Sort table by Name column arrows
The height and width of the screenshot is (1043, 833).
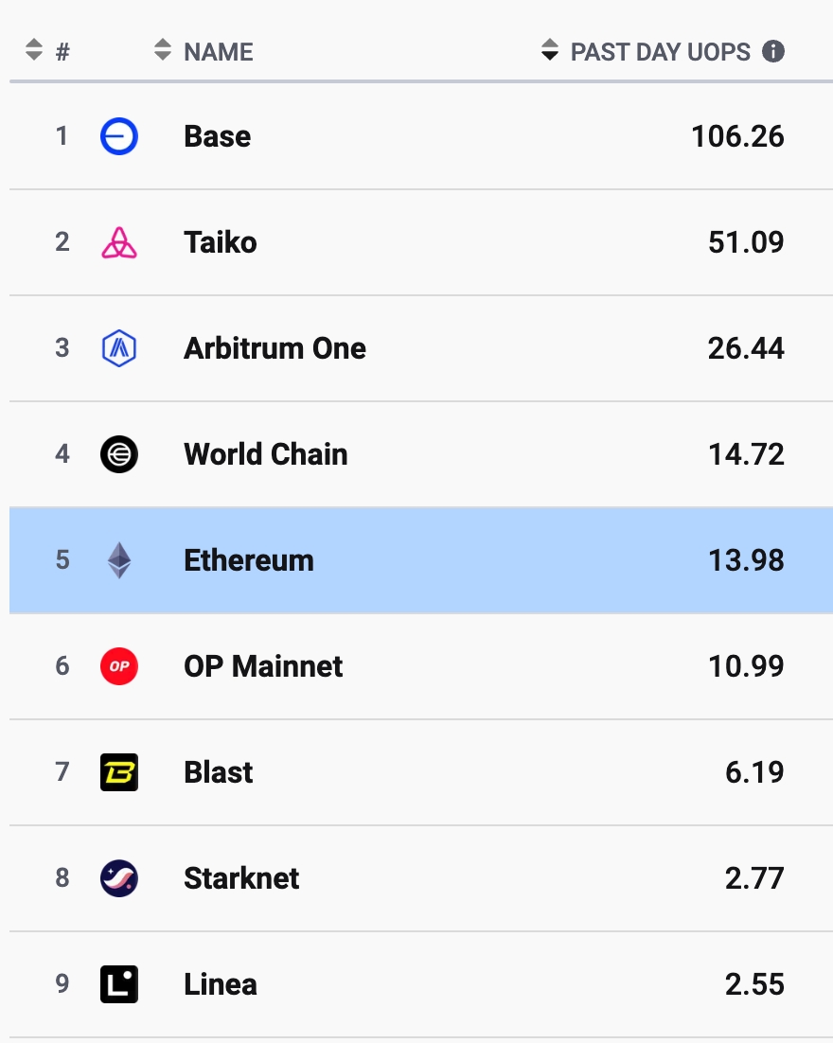click(163, 50)
